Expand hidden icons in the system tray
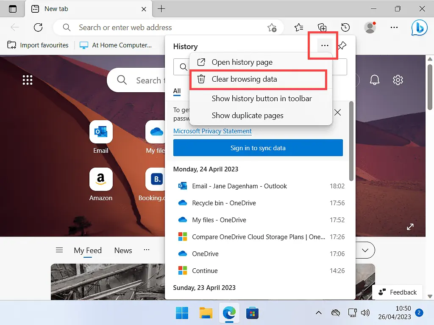 (318, 313)
